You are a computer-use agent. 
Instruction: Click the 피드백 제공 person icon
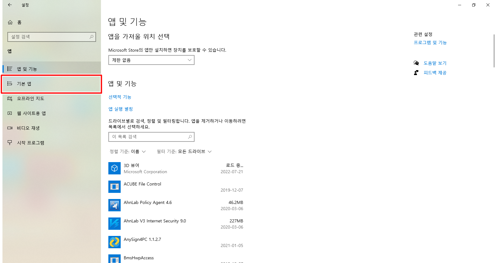(416, 73)
